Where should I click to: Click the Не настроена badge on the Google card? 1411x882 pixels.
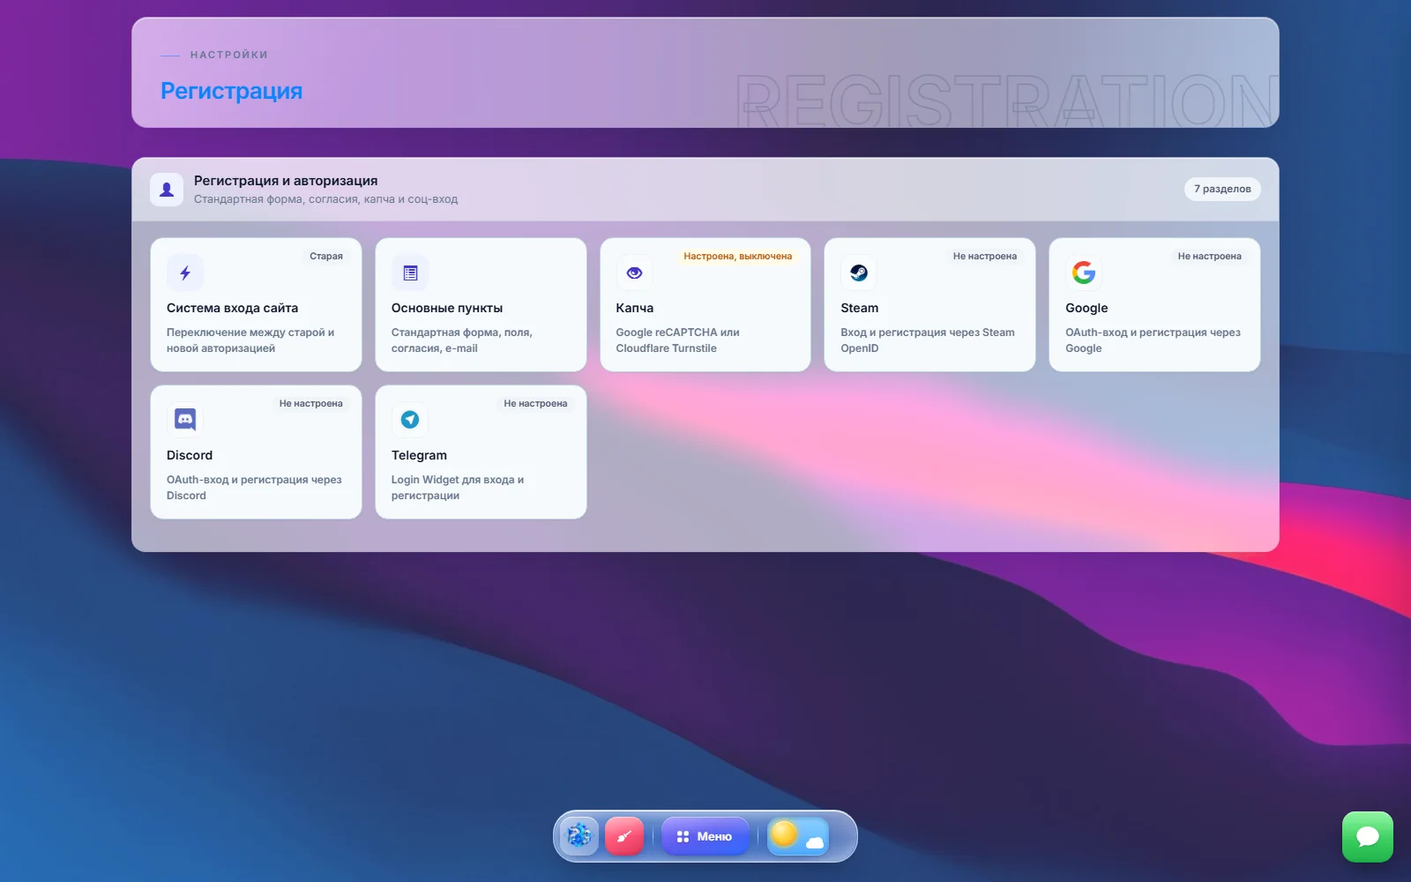[x=1210, y=257]
